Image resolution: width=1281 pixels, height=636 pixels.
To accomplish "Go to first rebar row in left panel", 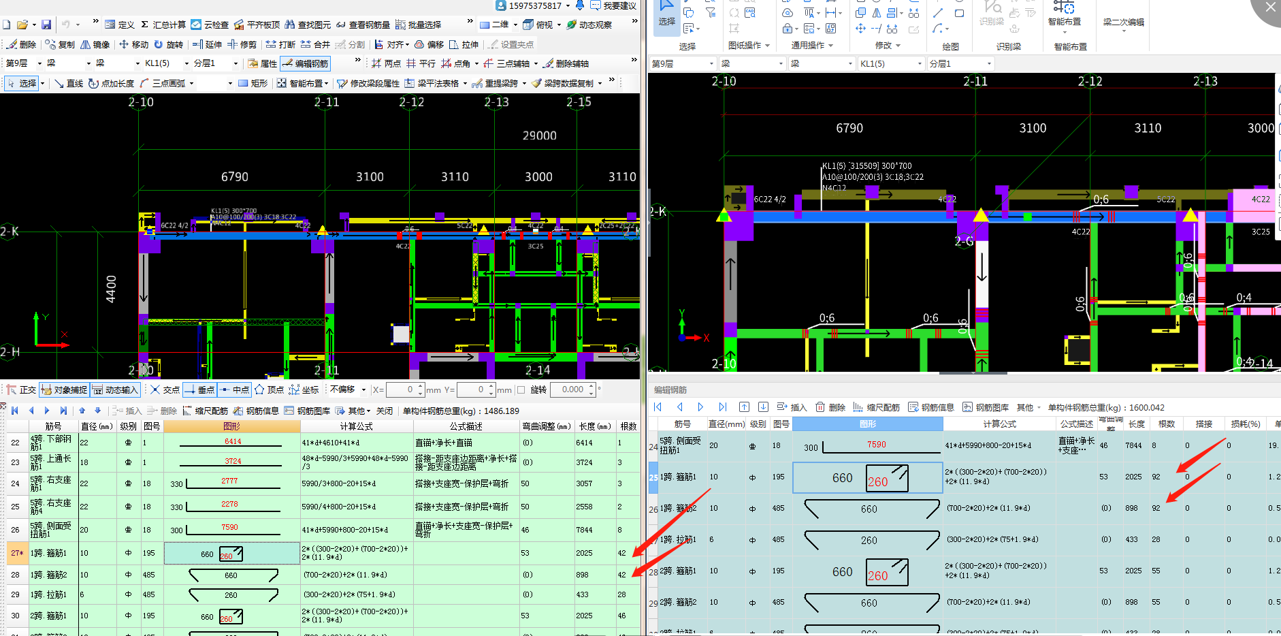I will [14, 411].
